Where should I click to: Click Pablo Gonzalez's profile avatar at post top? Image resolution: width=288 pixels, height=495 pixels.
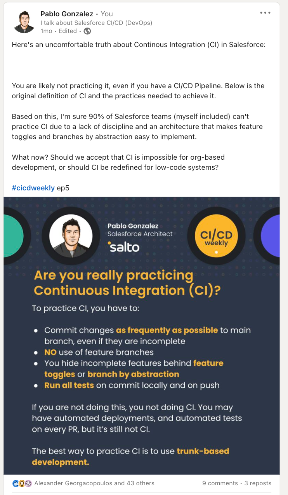(x=24, y=22)
